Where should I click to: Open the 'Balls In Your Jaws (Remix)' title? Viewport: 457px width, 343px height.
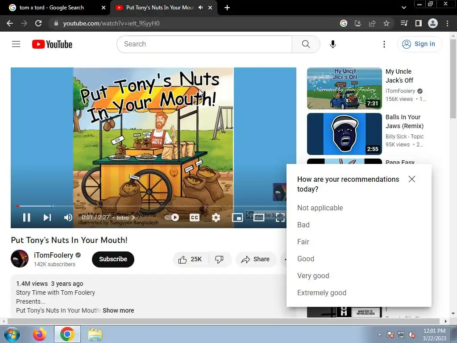(x=404, y=121)
